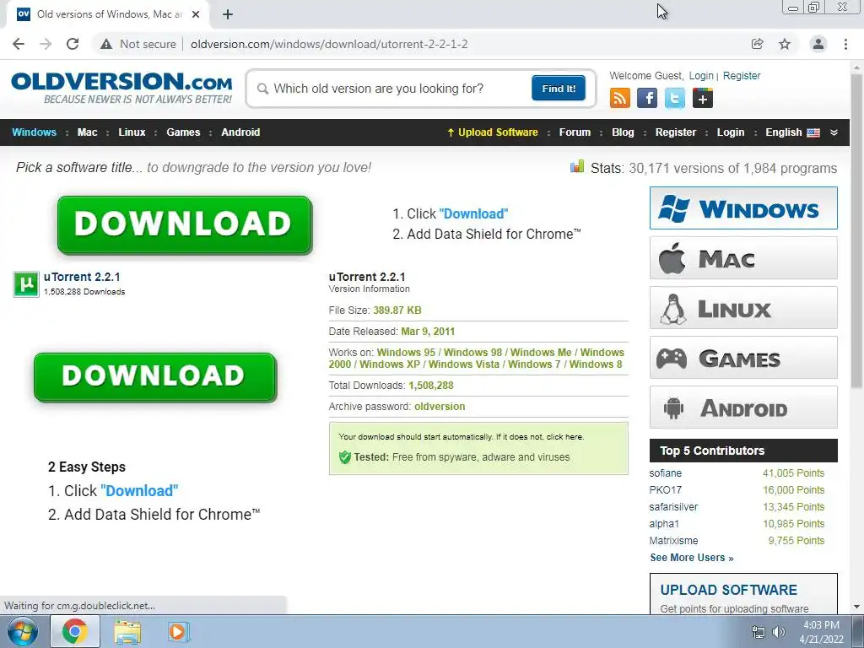Click the "click here" download text
This screenshot has width=864, height=648.
click(564, 437)
